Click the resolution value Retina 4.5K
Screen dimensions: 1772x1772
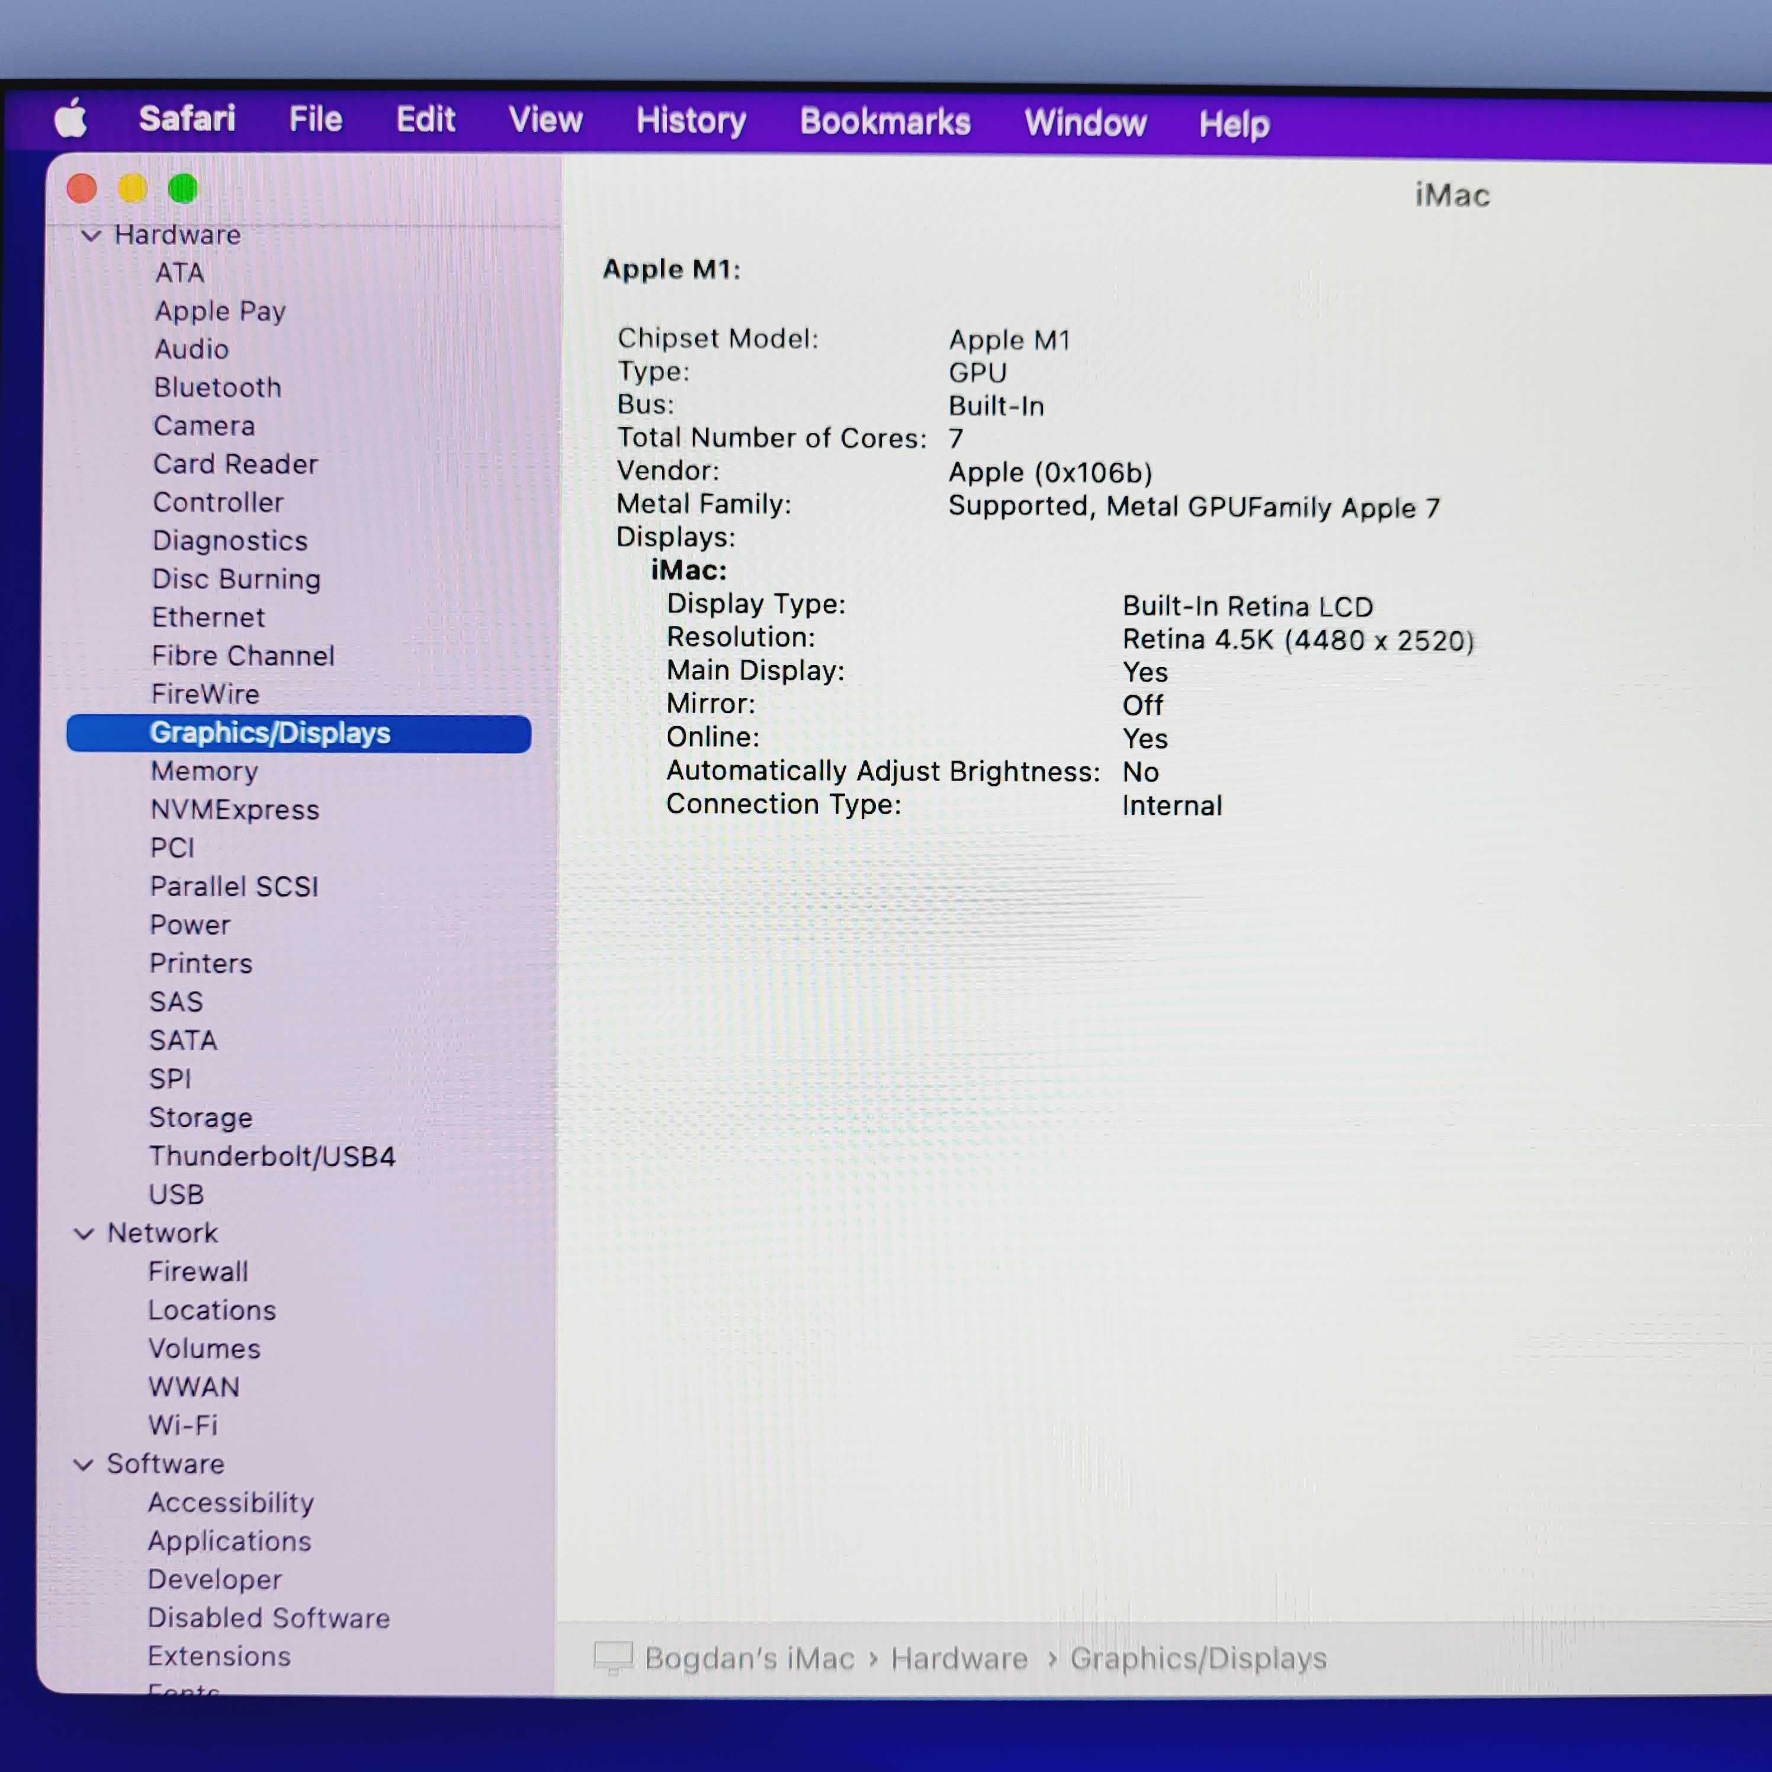coord(1298,640)
